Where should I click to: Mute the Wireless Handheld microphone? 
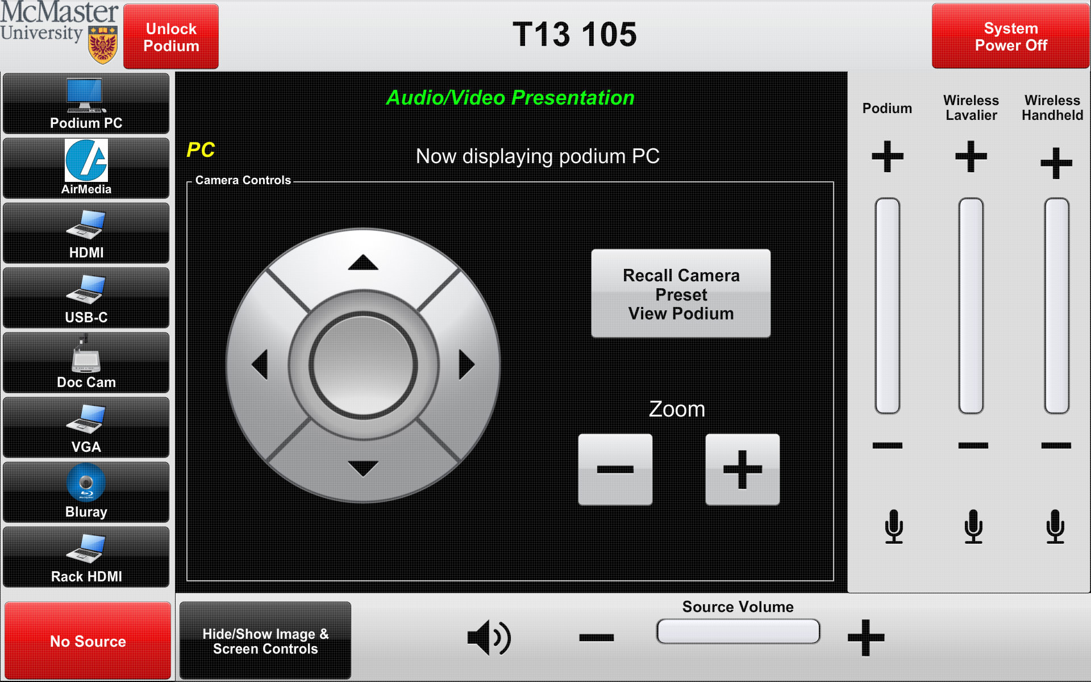[x=1055, y=526]
